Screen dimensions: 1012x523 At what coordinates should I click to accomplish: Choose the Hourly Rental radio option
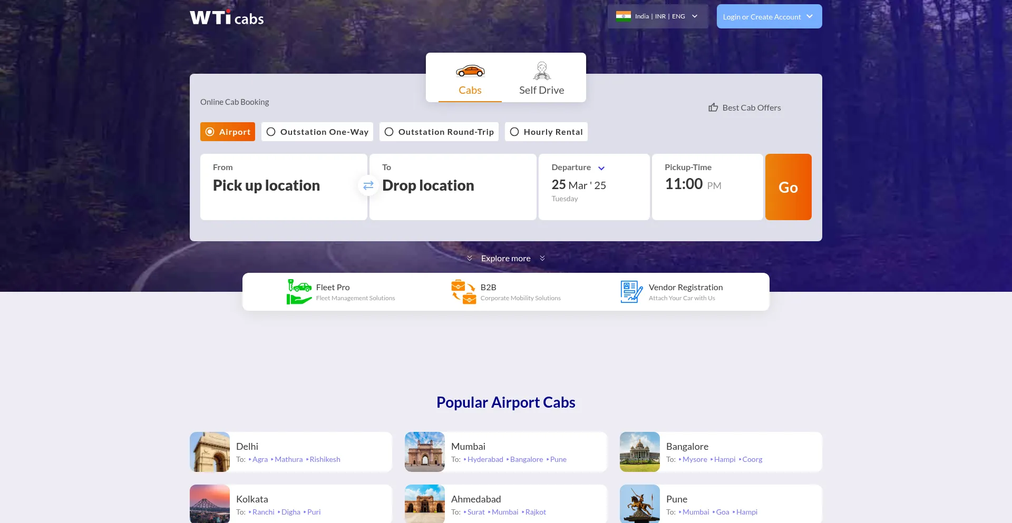coord(514,132)
